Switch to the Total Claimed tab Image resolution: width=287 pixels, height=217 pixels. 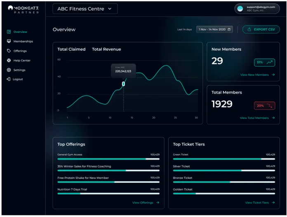click(71, 50)
